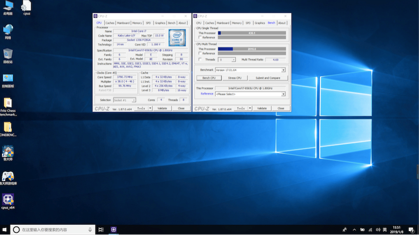
Task: Click Submit and Compare button
Action: point(268,78)
